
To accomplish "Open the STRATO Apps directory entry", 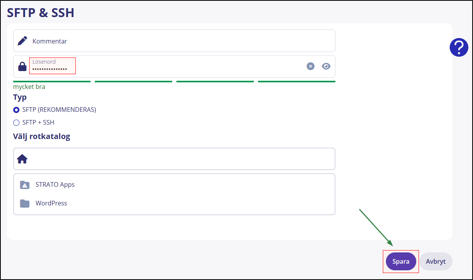I will pyautogui.click(x=55, y=185).
